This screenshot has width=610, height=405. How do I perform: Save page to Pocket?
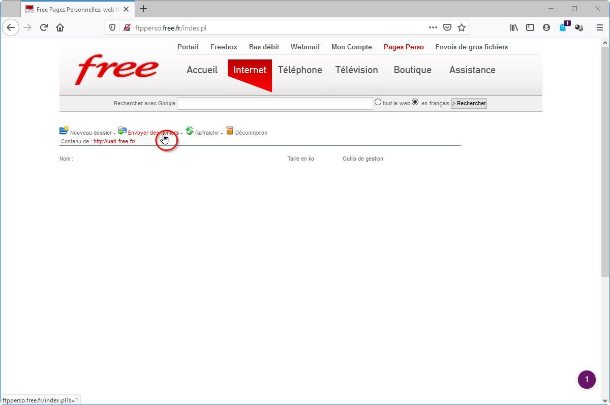tap(447, 28)
